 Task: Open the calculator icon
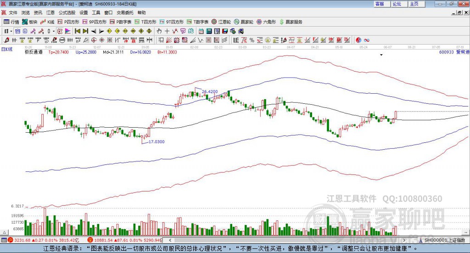(209, 31)
